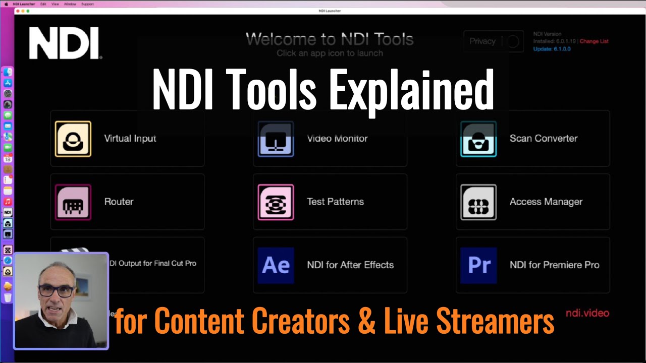This screenshot has height=363, width=646.
Task: Open the Edit menu
Action: pos(43,4)
